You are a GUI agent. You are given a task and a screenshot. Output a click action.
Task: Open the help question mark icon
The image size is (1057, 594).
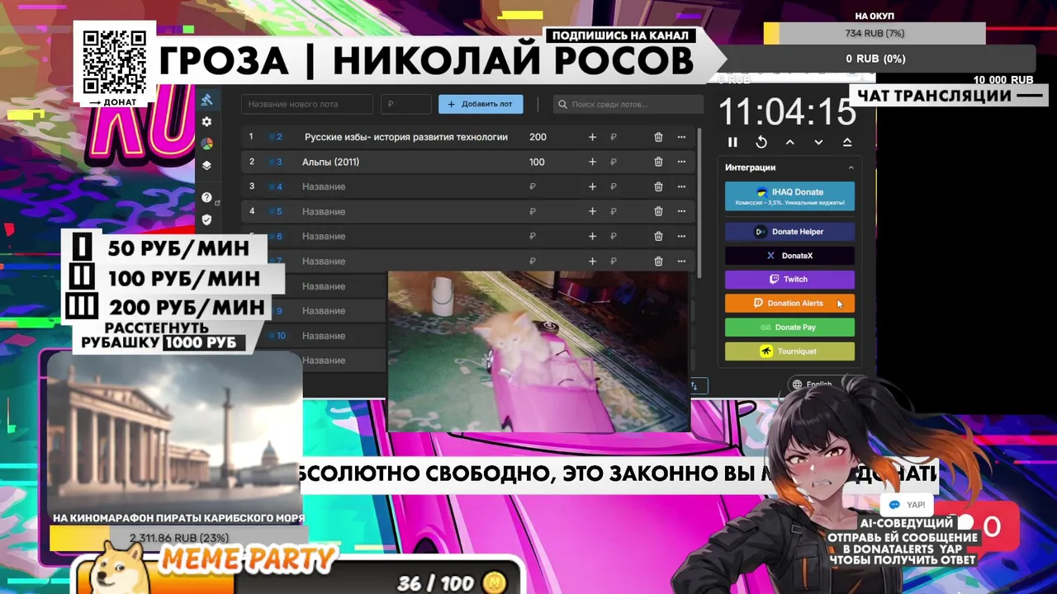click(206, 198)
